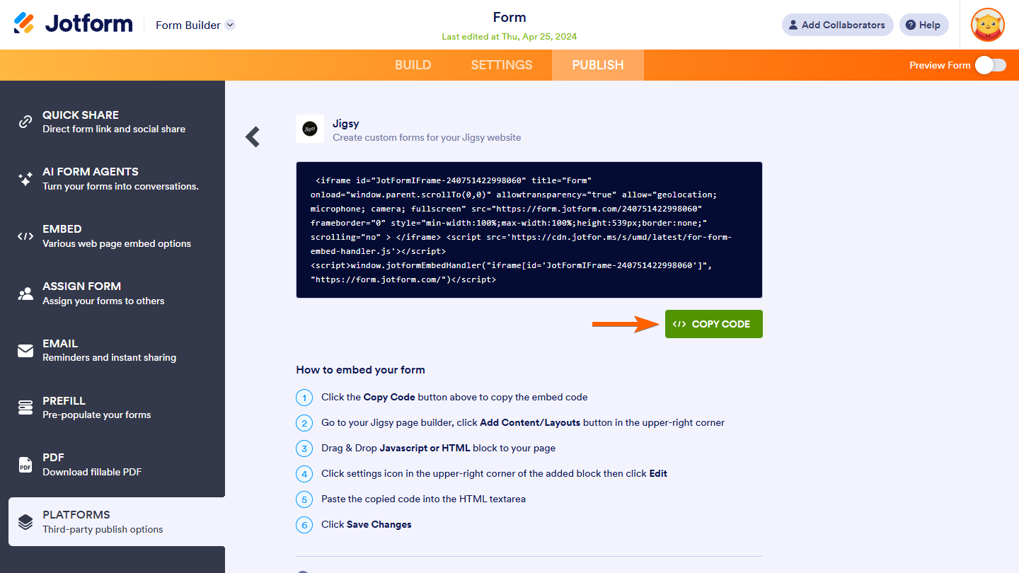Click the form title 'Form'

click(509, 18)
